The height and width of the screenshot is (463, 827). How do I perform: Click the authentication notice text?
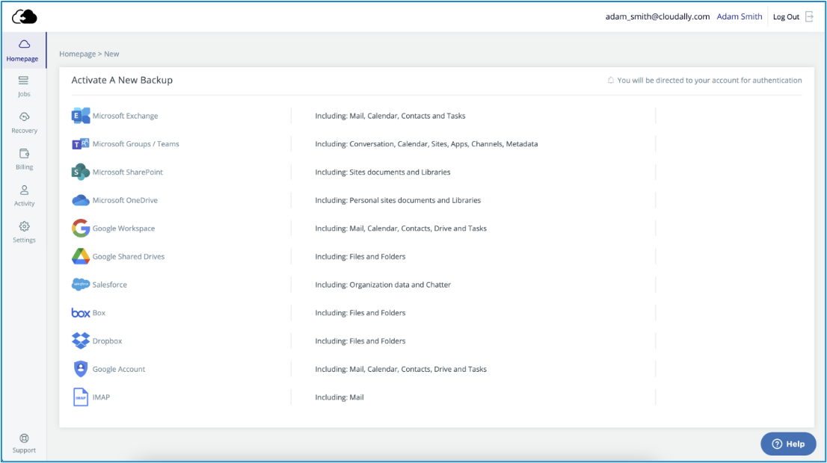(x=710, y=80)
